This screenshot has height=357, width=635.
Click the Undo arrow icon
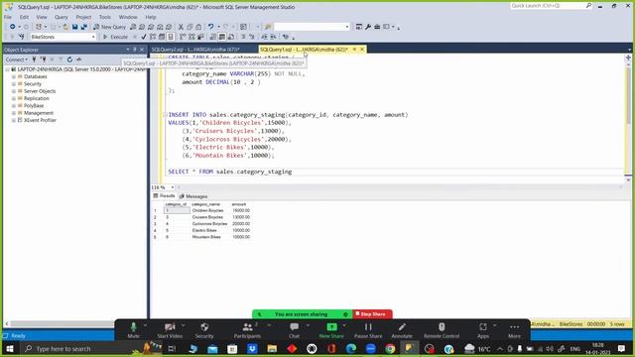[x=210, y=27]
